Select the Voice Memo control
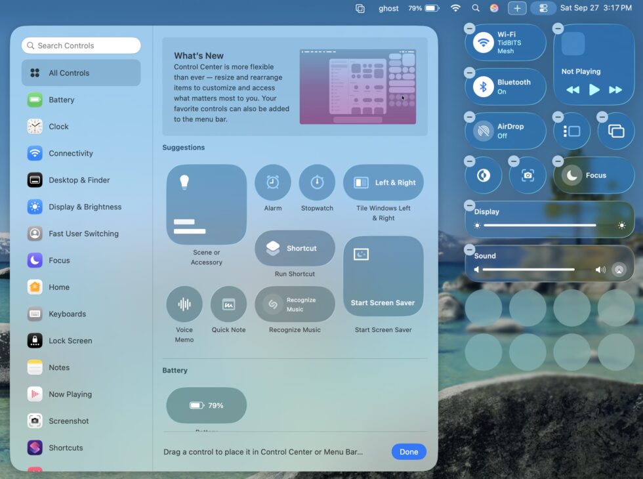The width and height of the screenshot is (643, 479). pyautogui.click(x=184, y=304)
